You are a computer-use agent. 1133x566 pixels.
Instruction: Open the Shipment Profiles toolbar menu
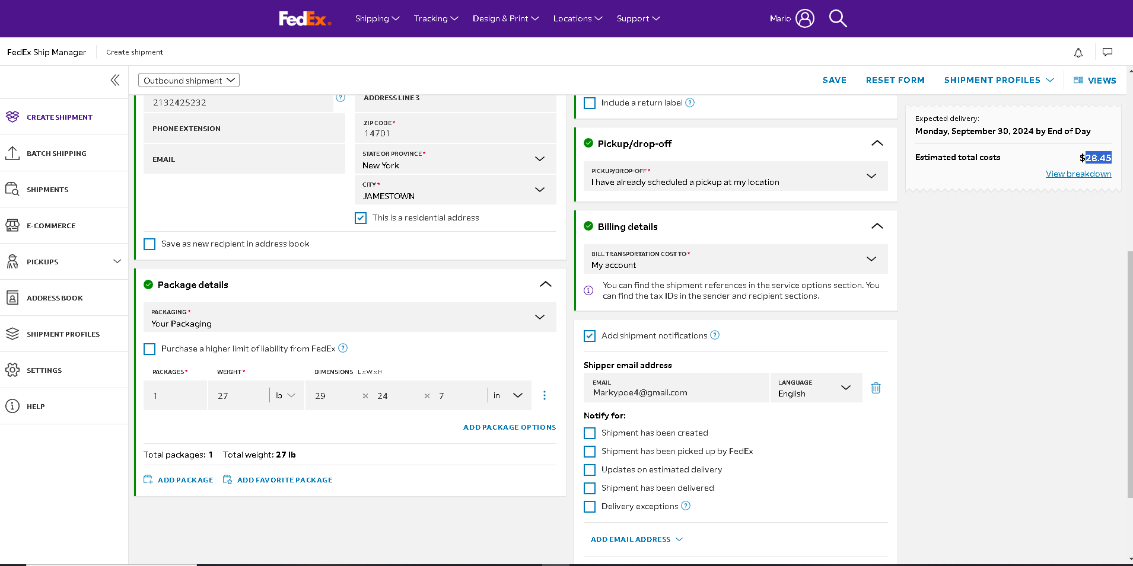click(x=999, y=80)
